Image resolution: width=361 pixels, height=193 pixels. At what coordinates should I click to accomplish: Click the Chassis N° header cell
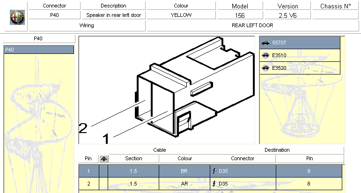(x=335, y=6)
